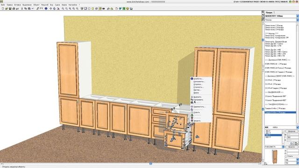The image size is (299, 168).
Task: Click the Ширина button
Action: [x=292, y=131]
